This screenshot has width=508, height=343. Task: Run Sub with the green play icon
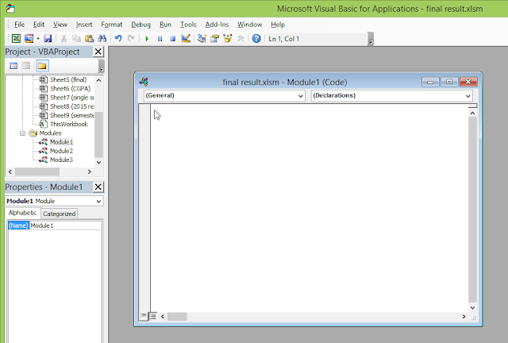click(x=147, y=39)
